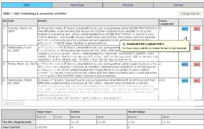
Task: Switch to the Physical tab
Action: point(128,5)
